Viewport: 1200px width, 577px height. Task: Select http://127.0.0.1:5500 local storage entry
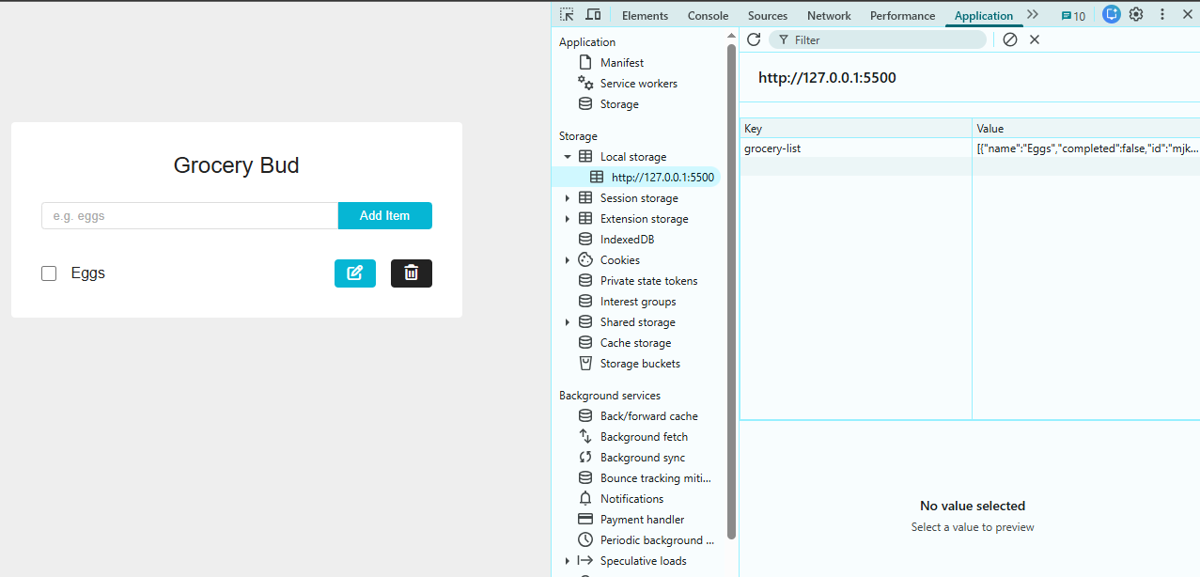pos(662,178)
